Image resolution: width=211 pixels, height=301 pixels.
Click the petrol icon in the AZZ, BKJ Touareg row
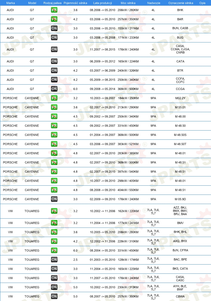tap(54, 211)
